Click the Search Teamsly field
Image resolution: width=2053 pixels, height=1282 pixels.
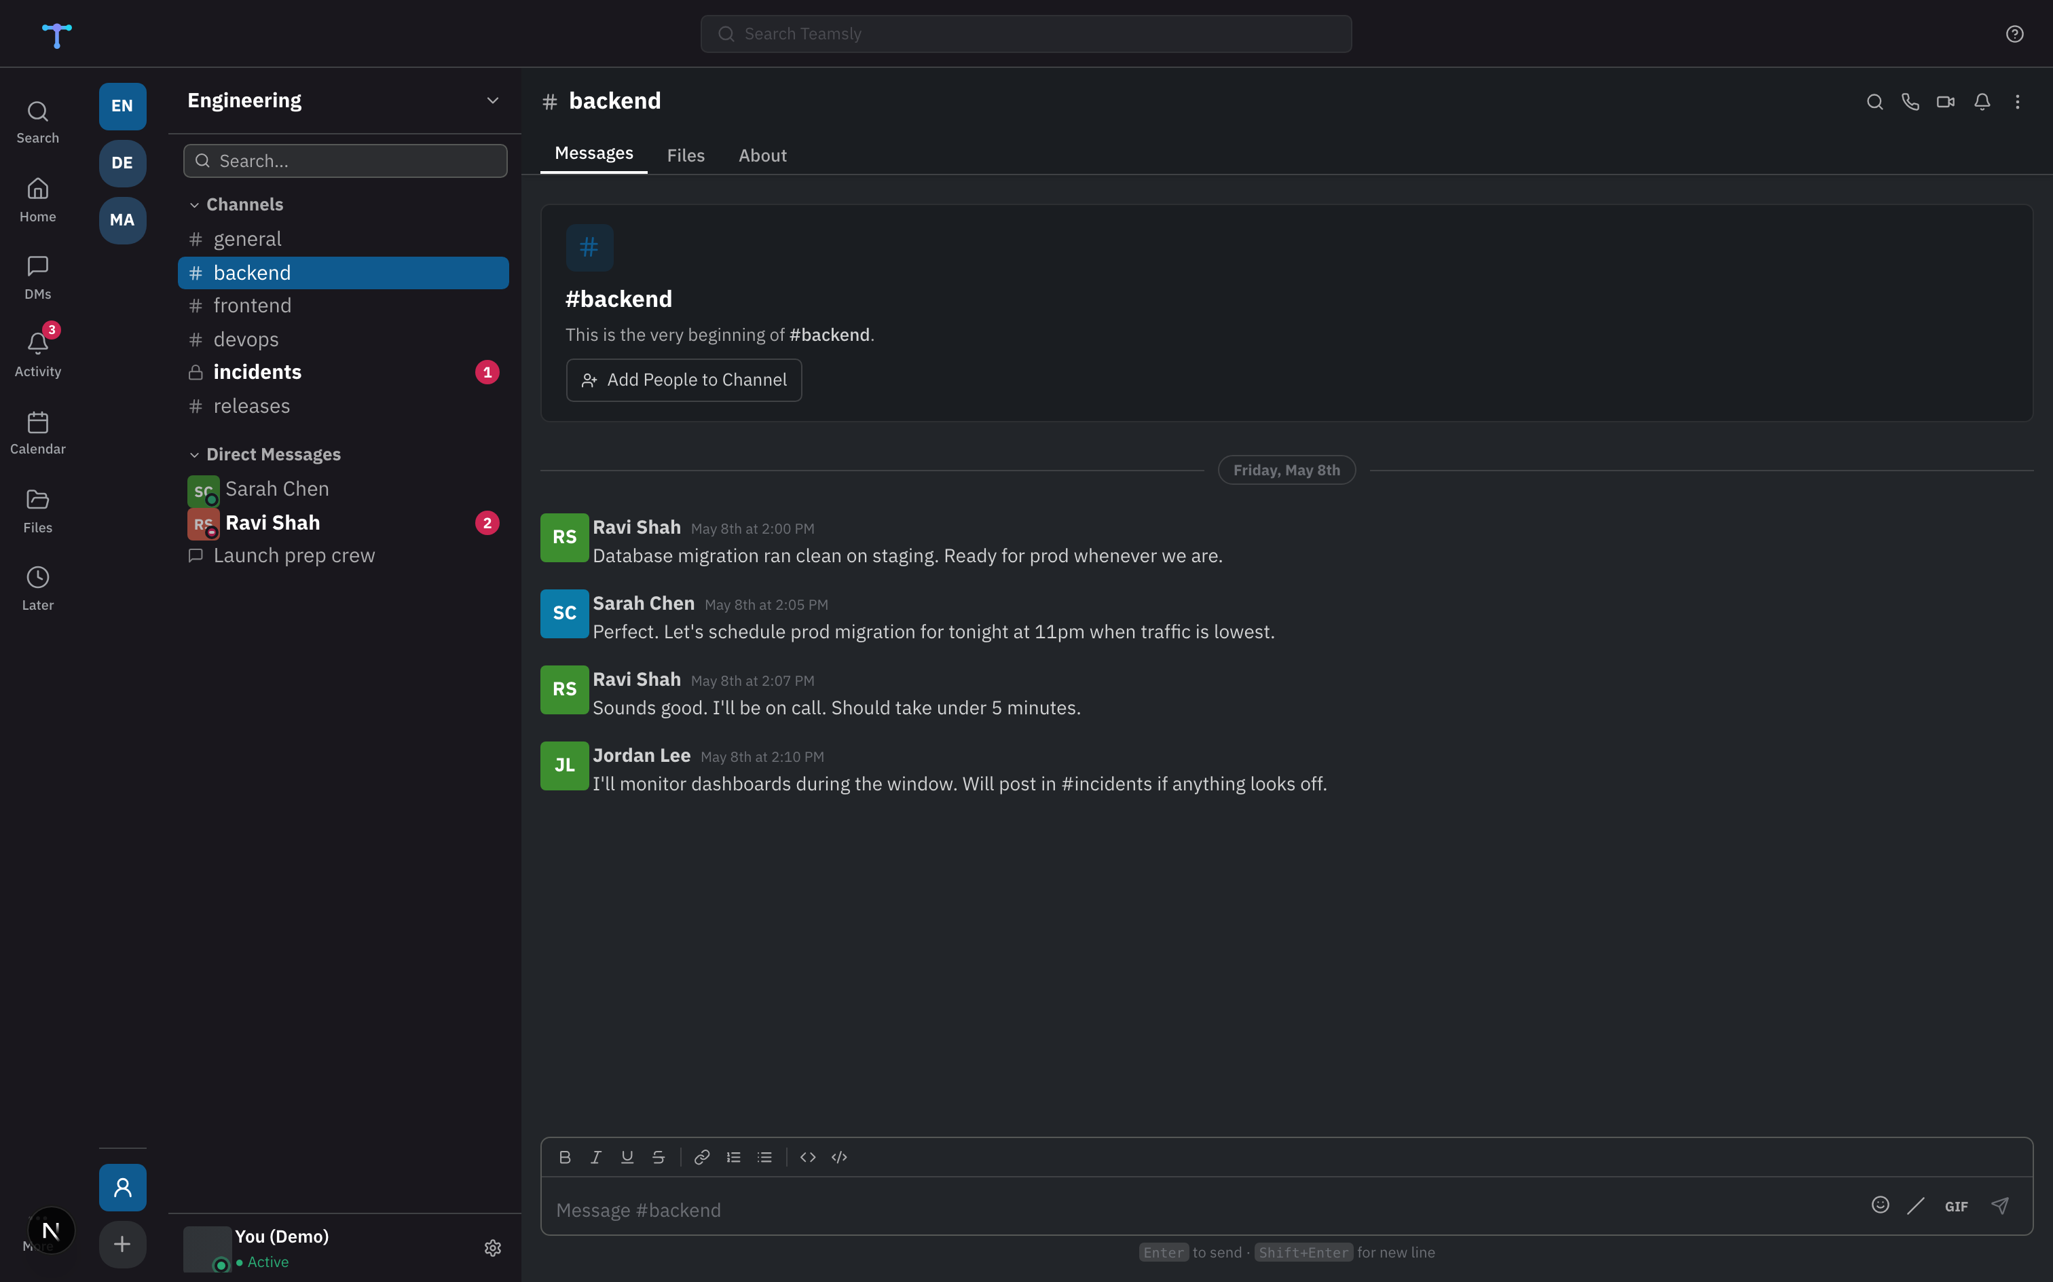pos(1026,34)
